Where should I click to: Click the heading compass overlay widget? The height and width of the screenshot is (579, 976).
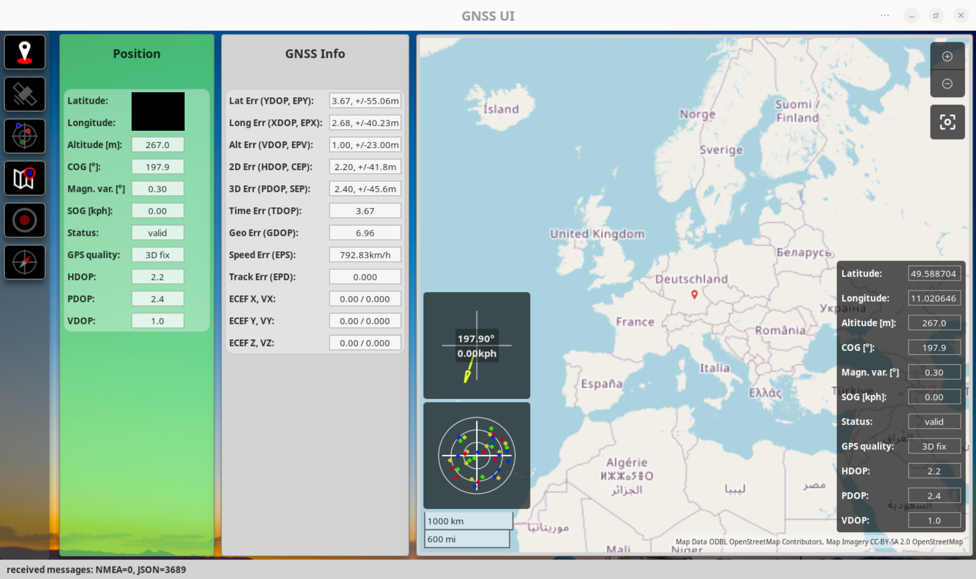(x=476, y=345)
